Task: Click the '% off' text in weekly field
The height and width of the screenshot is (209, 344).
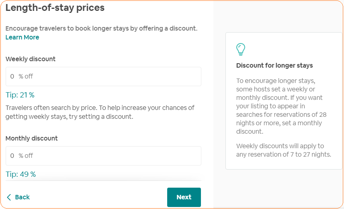Action: [26, 77]
